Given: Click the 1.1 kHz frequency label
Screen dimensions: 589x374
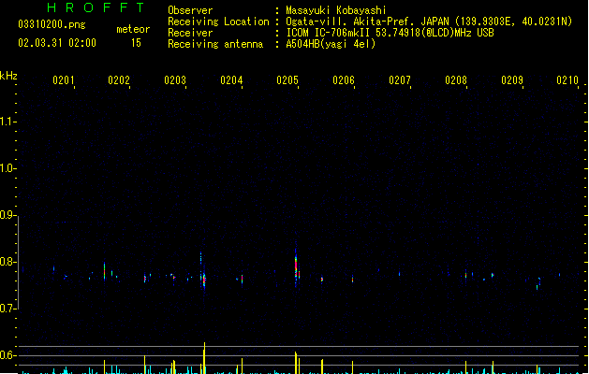Looking at the screenshot, I should tap(7, 122).
